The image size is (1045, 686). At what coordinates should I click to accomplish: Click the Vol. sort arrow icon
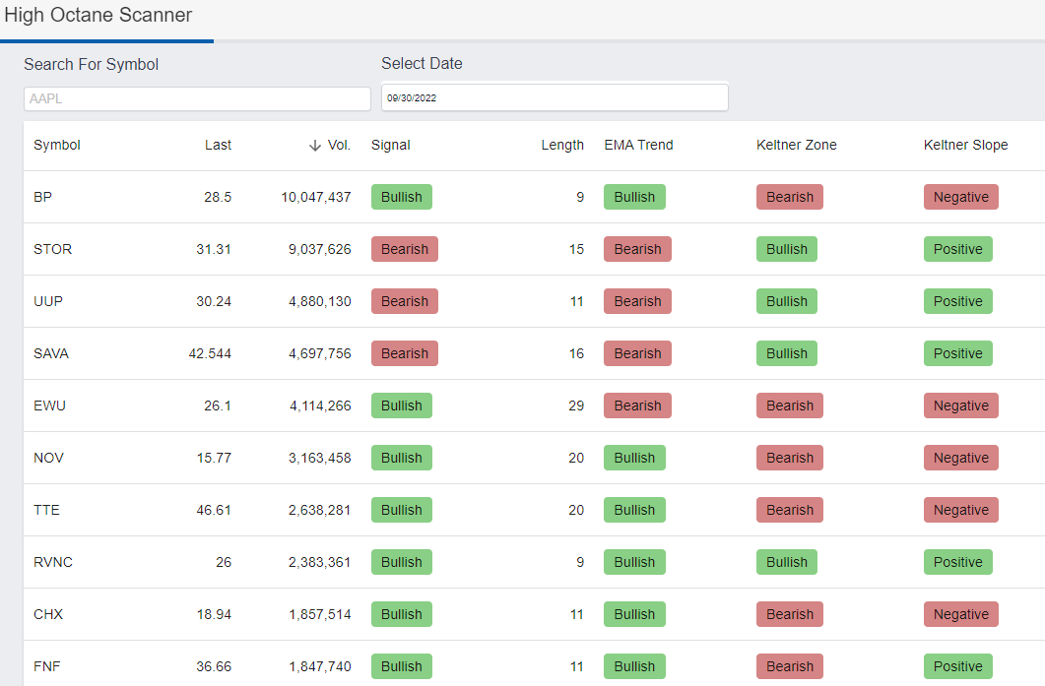pyautogui.click(x=315, y=146)
